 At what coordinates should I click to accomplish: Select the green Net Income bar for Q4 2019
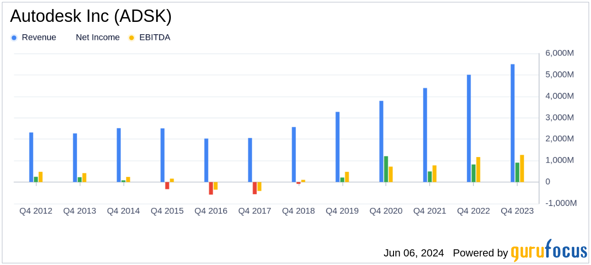click(x=342, y=179)
